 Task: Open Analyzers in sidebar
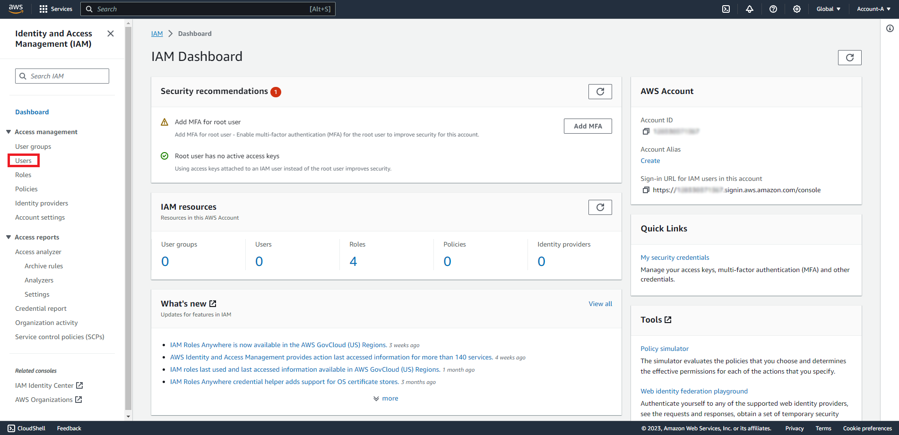39,280
